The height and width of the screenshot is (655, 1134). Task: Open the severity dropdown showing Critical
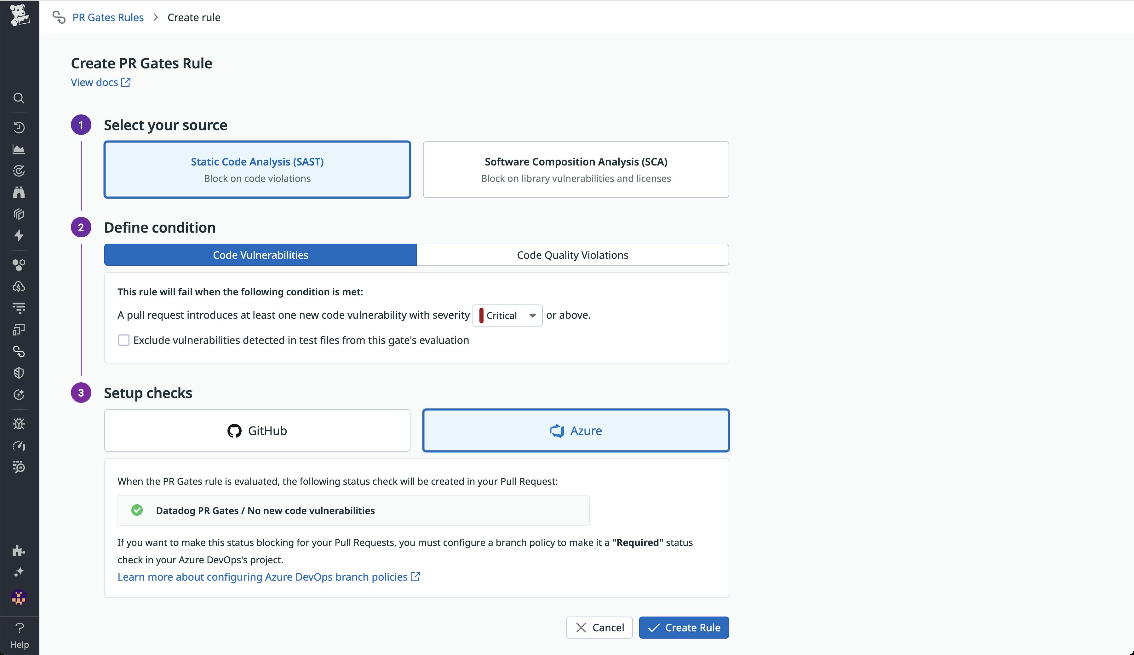tap(507, 315)
